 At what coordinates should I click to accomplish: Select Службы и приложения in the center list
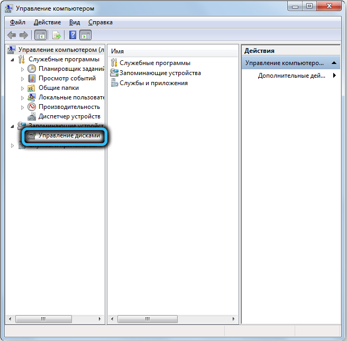153,83
